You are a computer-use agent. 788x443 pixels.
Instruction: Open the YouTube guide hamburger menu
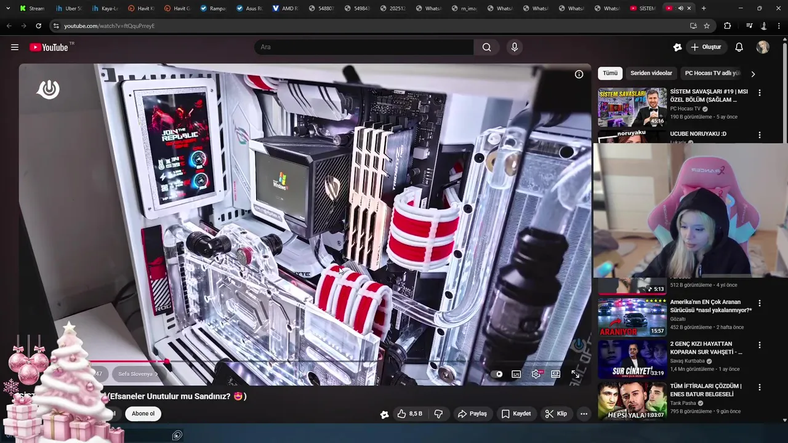(15, 47)
